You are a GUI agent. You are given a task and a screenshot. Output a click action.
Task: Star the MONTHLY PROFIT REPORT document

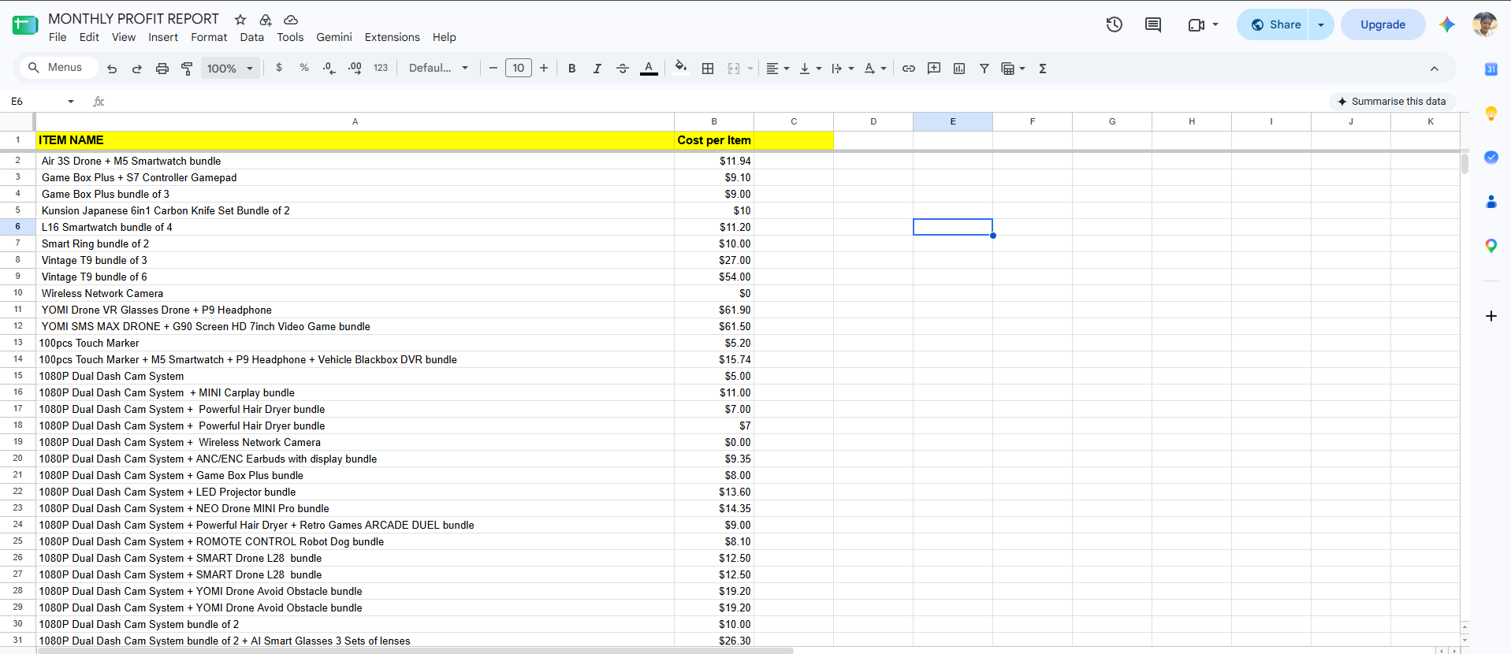click(x=240, y=20)
